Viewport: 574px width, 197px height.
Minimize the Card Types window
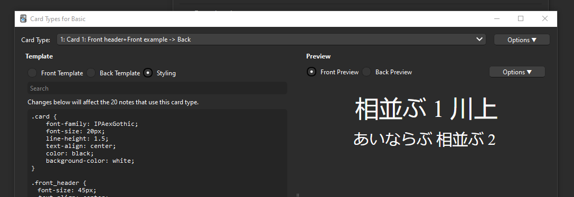point(497,18)
